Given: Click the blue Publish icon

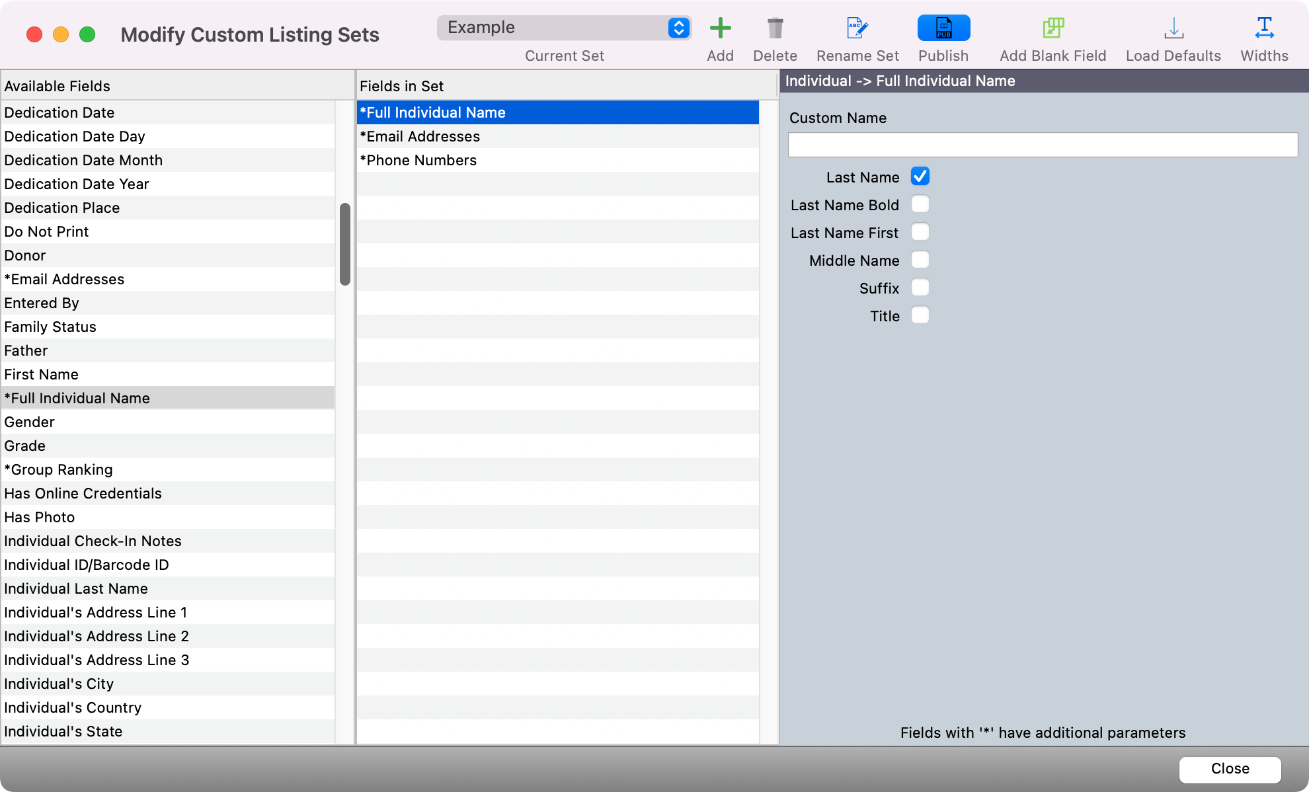Looking at the screenshot, I should 943,28.
